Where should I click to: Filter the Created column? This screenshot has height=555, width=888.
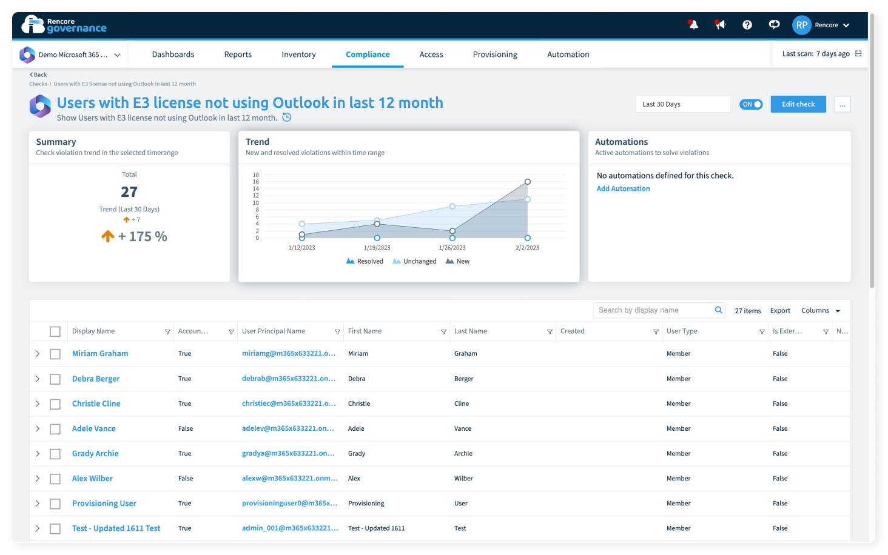[x=656, y=332]
